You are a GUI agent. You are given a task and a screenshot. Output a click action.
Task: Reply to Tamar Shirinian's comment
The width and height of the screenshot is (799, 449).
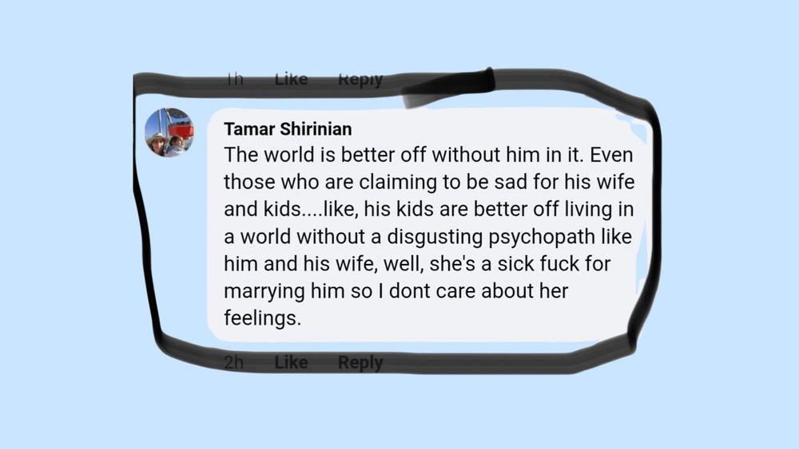(x=360, y=363)
